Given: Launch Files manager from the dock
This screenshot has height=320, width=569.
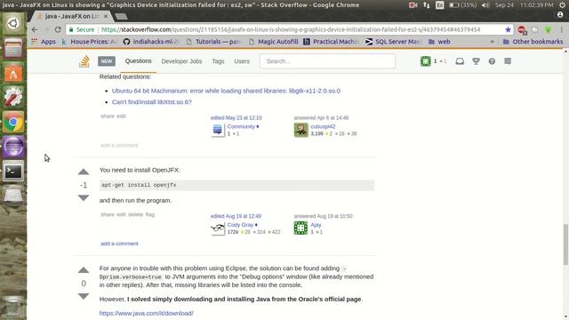Looking at the screenshot, I should click(13, 48).
